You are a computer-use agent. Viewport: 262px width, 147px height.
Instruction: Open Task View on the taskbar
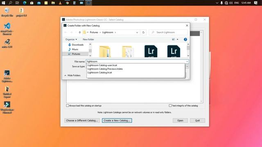17,3
